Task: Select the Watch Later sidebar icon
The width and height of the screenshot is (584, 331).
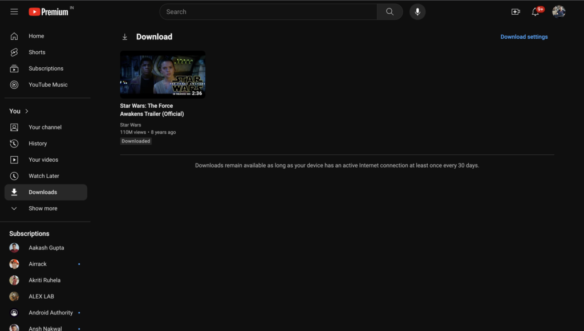Action: click(14, 175)
